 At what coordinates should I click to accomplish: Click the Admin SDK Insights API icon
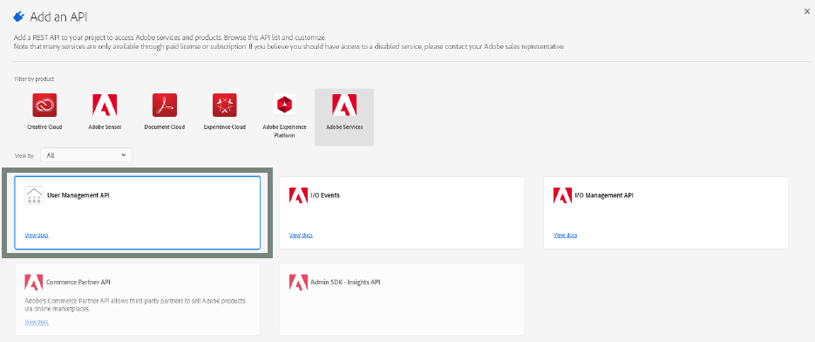click(298, 282)
